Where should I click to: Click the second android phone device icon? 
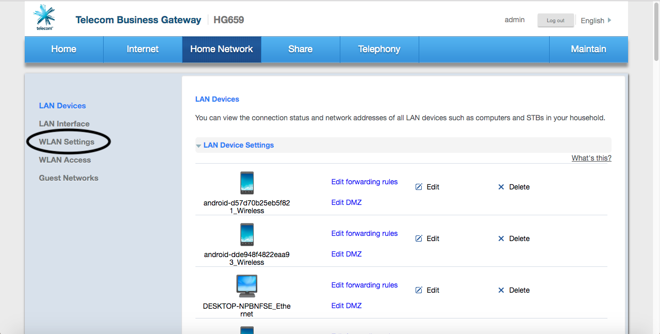click(x=247, y=234)
